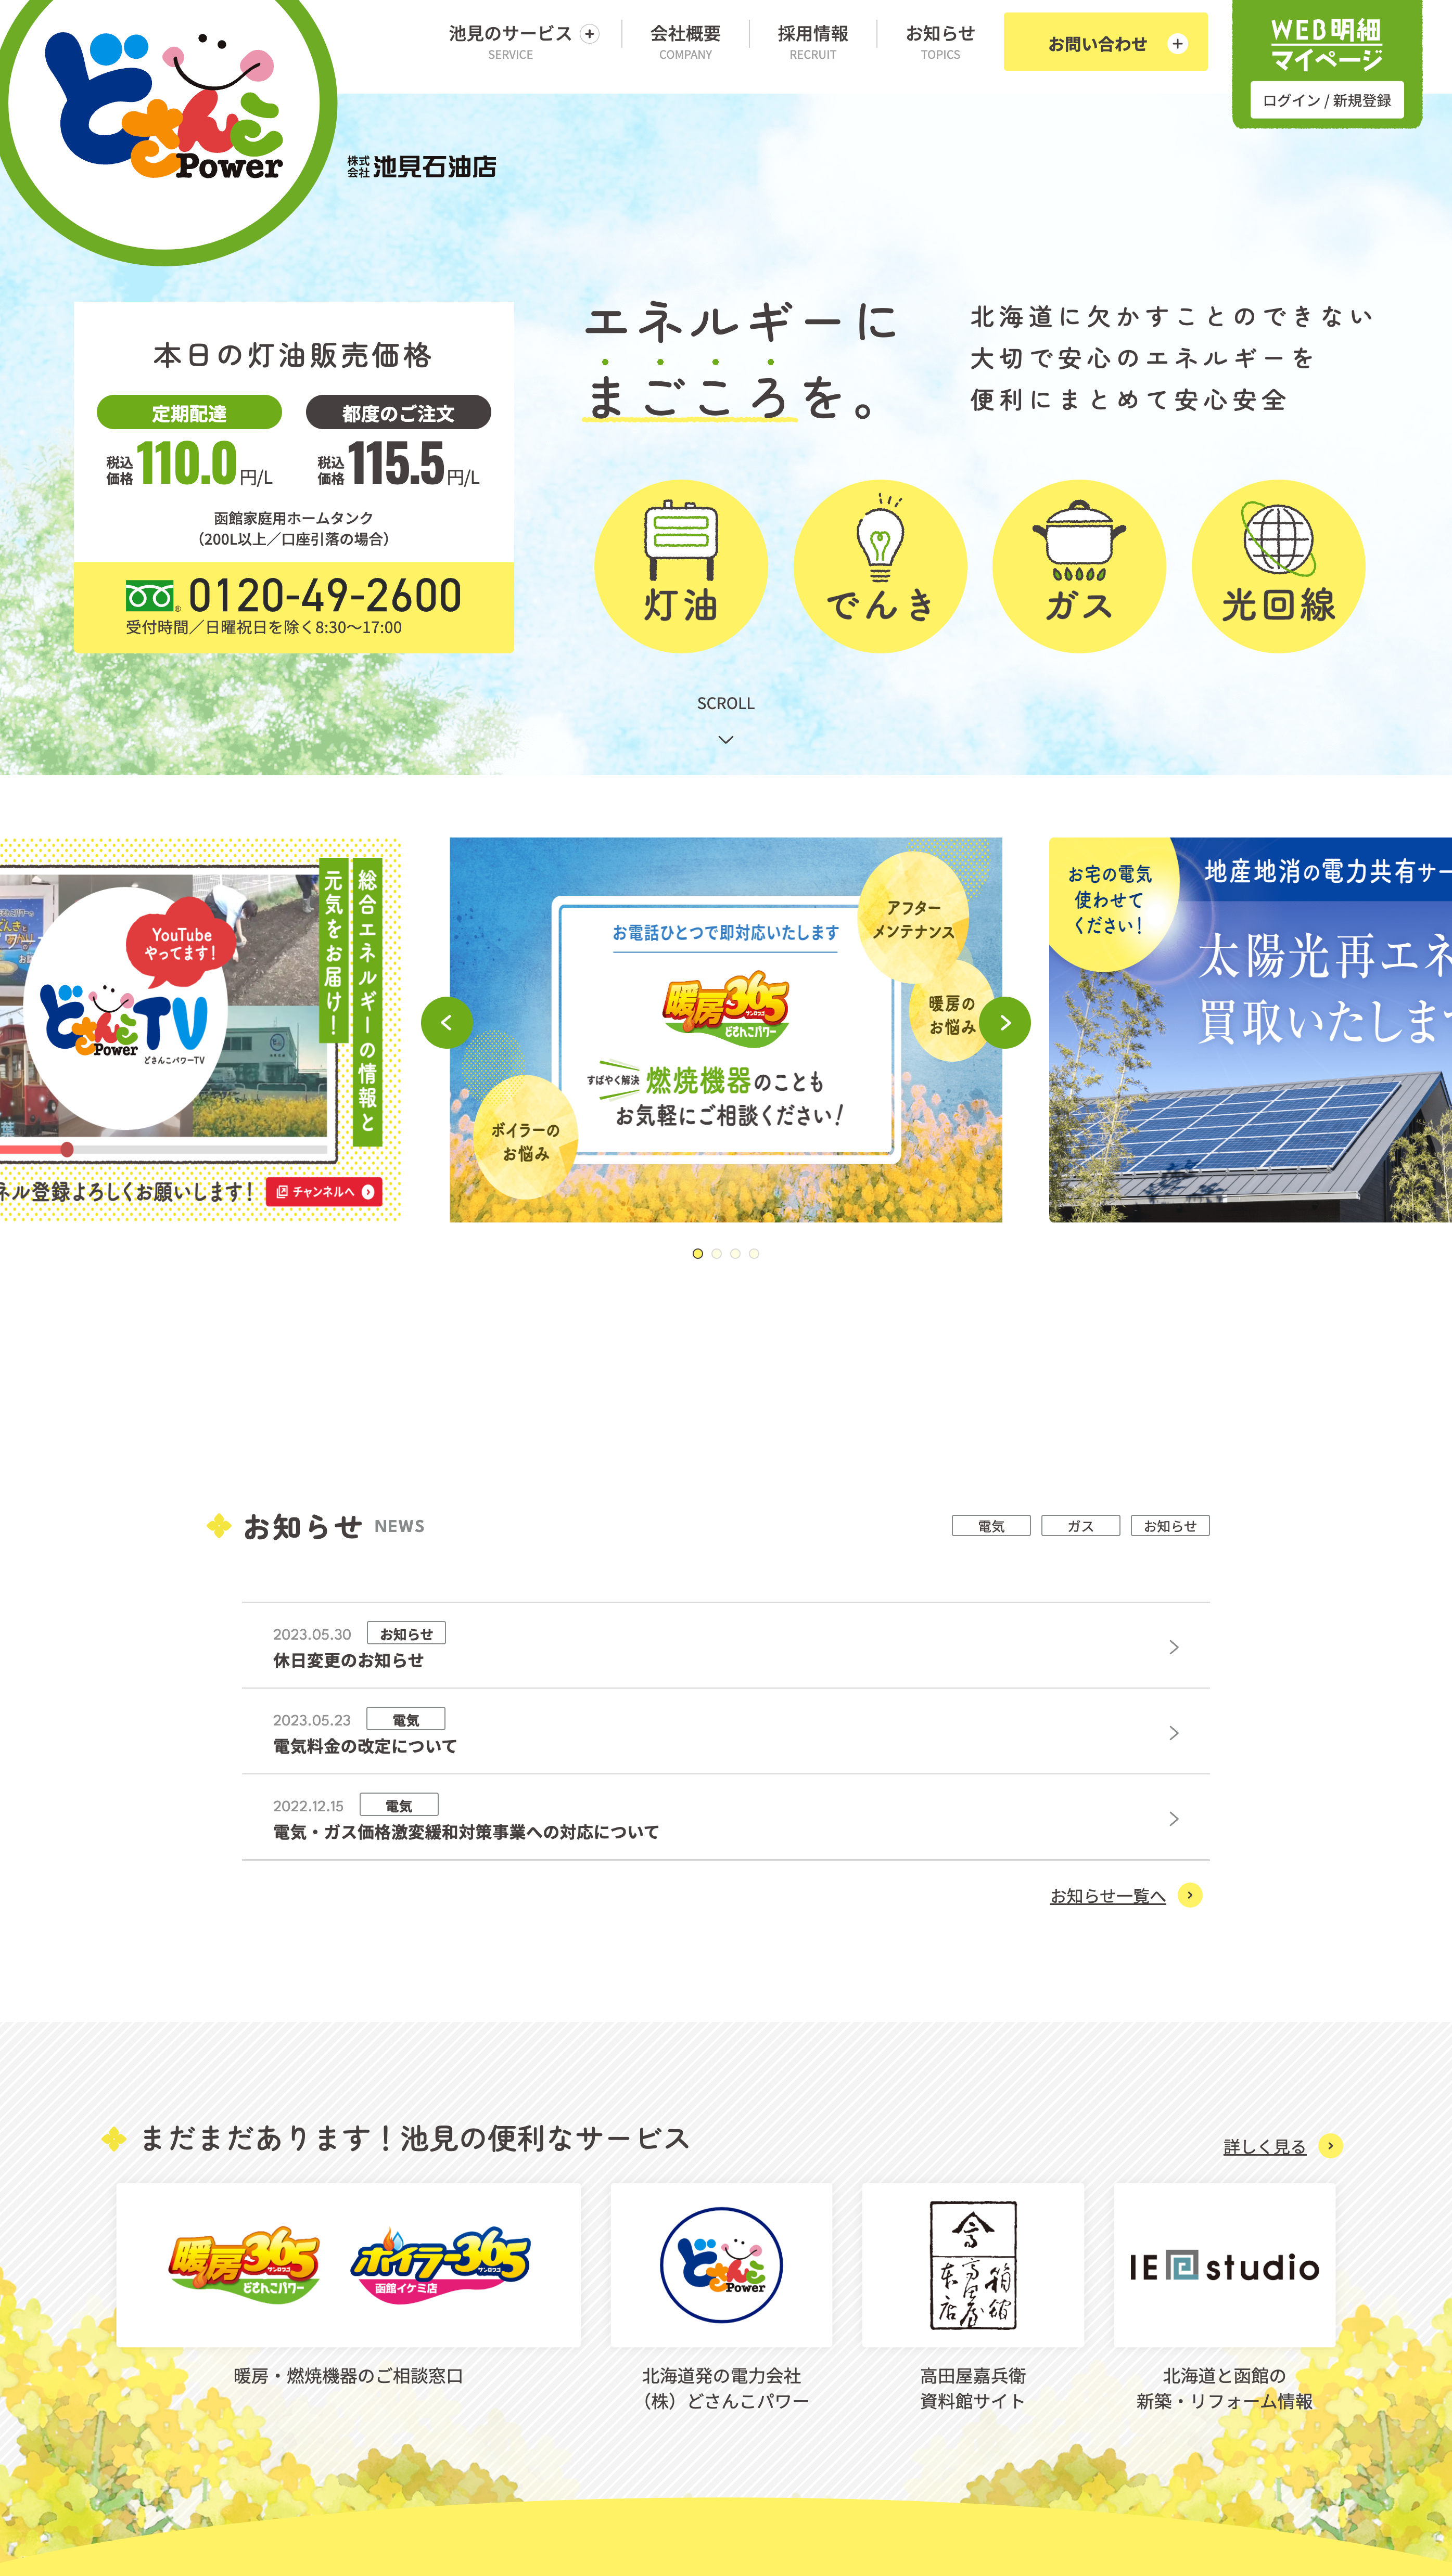
Task: Open 休日変更のお知らせ news title
Action: click(x=348, y=1660)
